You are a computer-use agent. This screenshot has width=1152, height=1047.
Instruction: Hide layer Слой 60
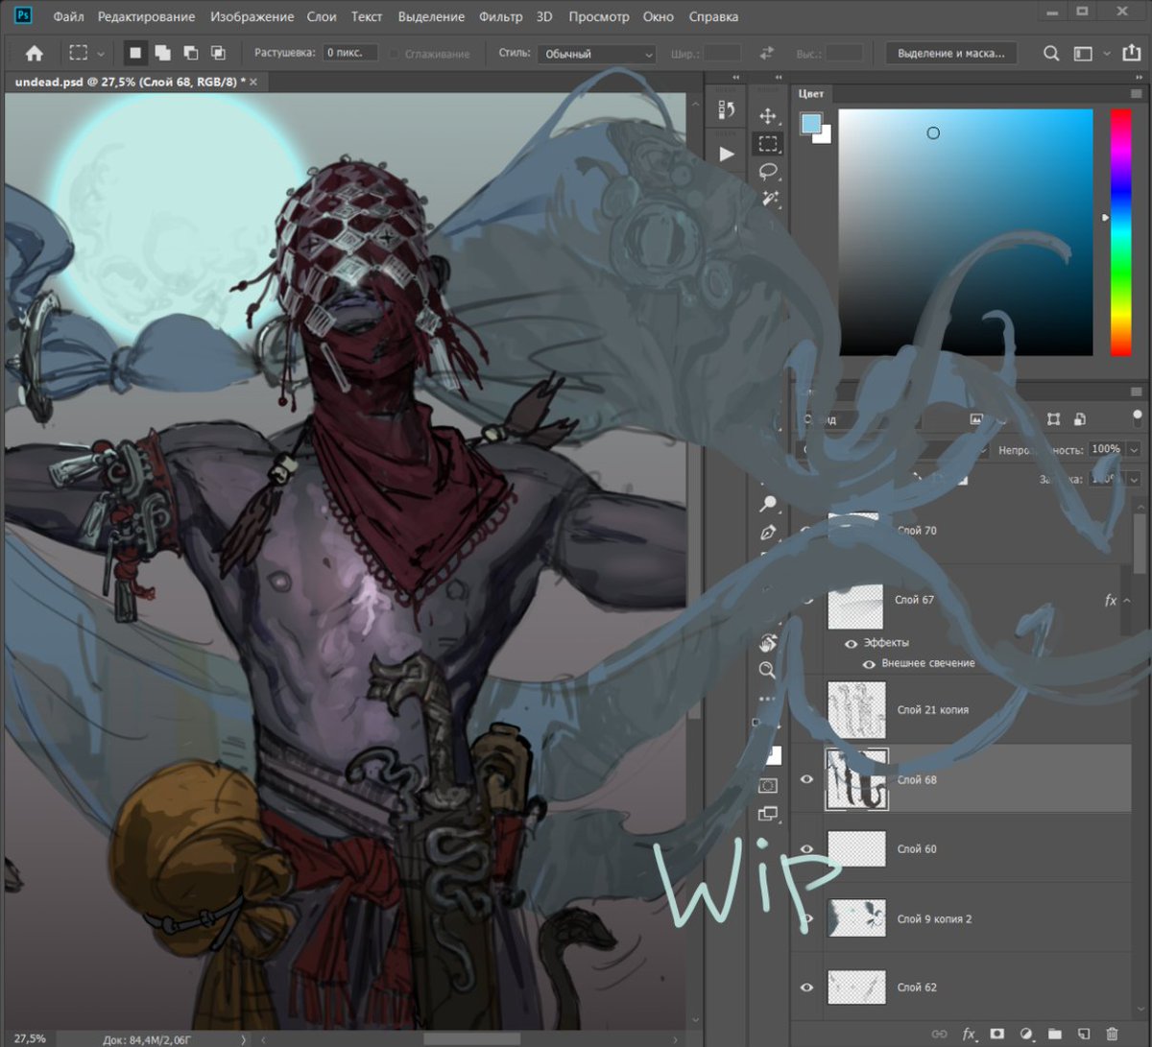806,848
